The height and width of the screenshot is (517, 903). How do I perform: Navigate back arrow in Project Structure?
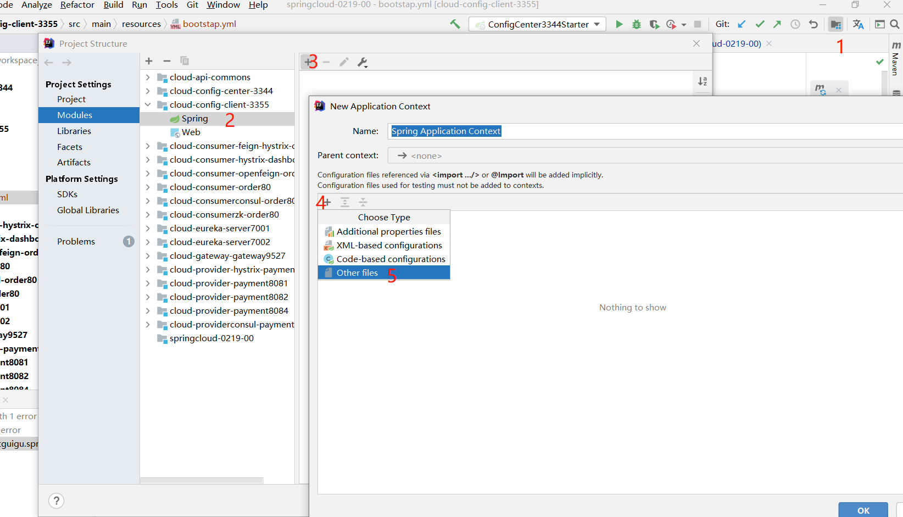(x=49, y=63)
